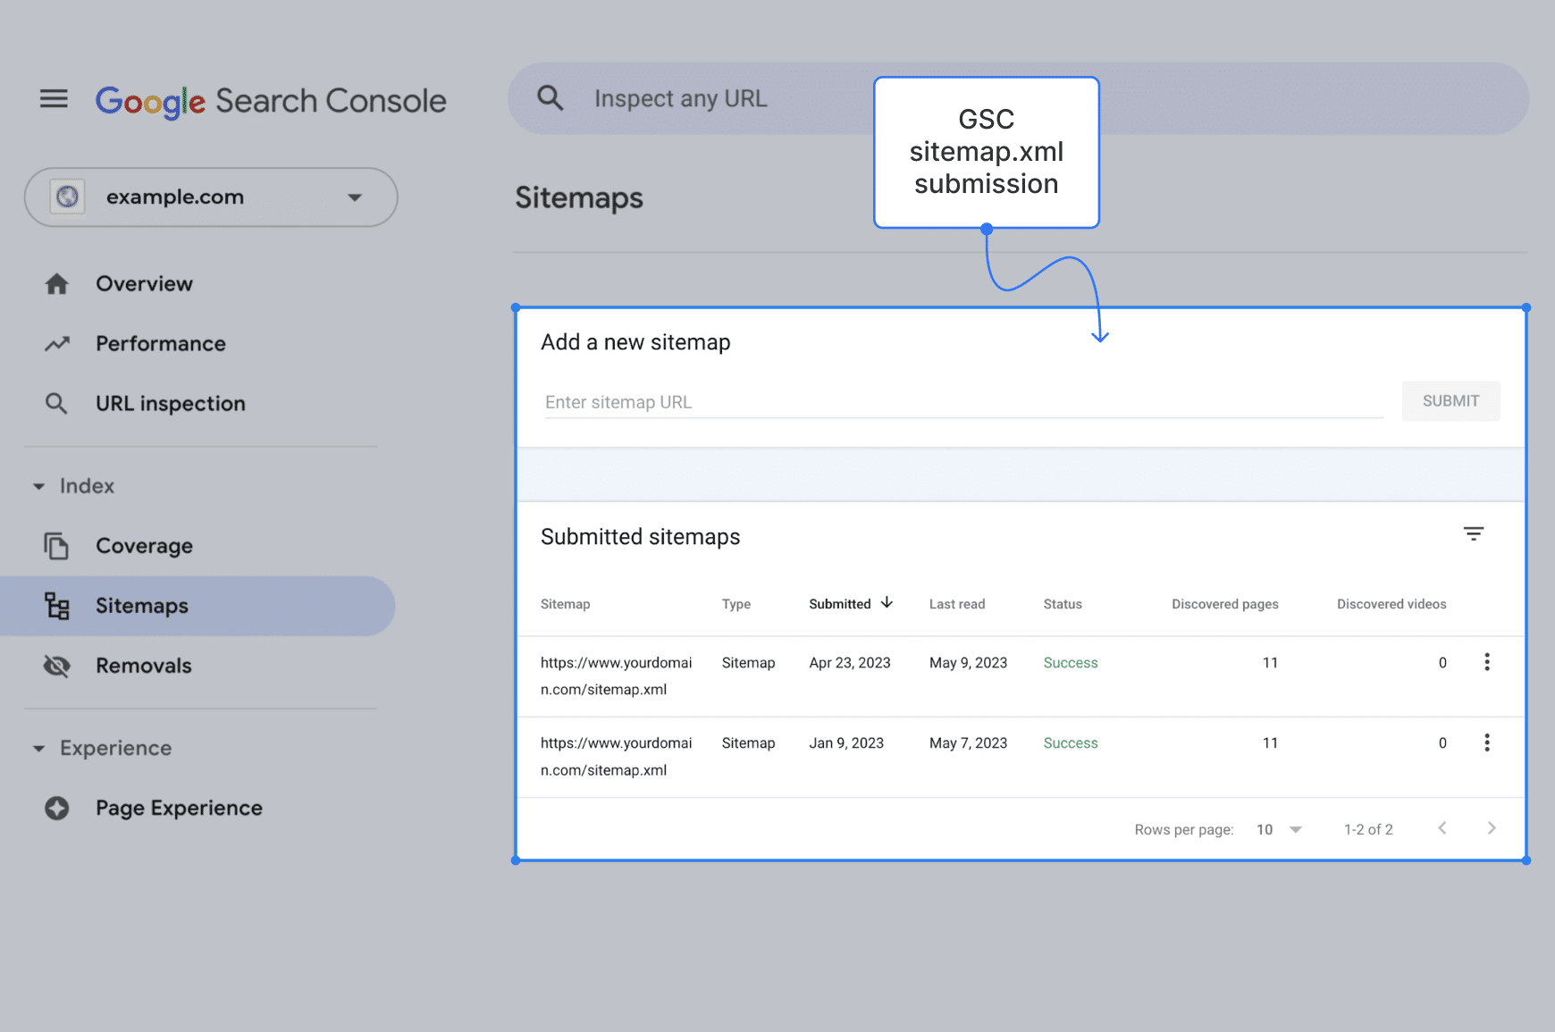This screenshot has height=1032, width=1555.
Task: Open the hamburger main menu
Action: pos(54,99)
